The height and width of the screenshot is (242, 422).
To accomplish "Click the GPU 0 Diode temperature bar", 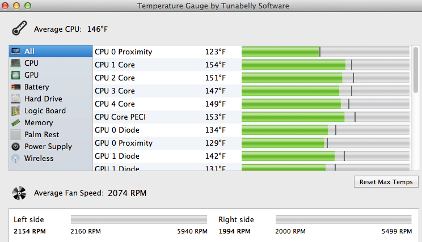I will click(x=326, y=130).
